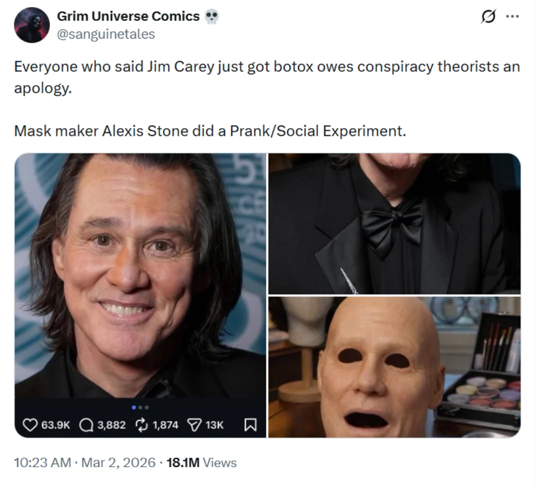The image size is (536, 485).
Task: Click the 18.1M Views count
Action: [202, 462]
